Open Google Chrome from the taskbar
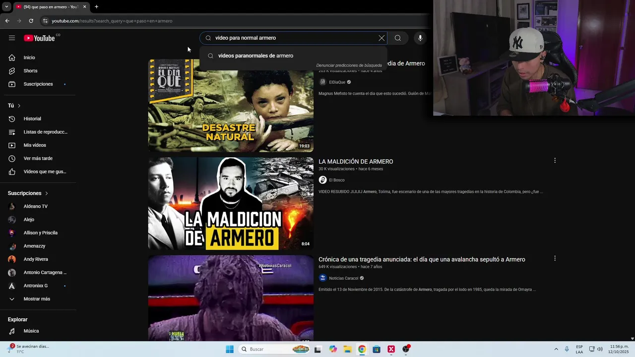Image resolution: width=635 pixels, height=357 pixels. click(362, 349)
